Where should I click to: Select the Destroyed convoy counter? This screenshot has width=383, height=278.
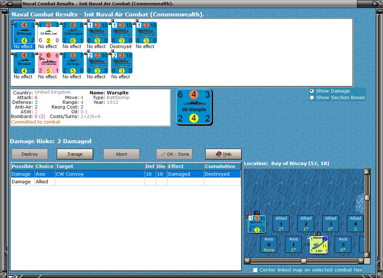[x=122, y=33]
